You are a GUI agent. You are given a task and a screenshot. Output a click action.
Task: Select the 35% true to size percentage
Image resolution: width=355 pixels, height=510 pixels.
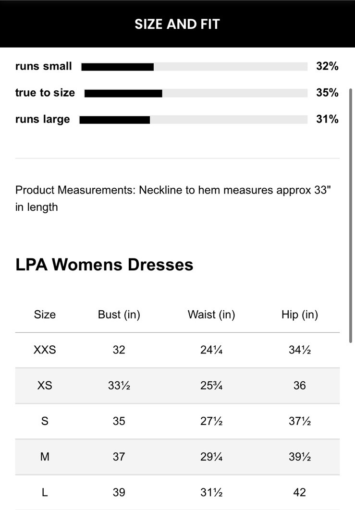point(327,93)
